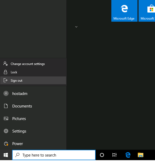
Task: Launch the Microsoft Store tile
Action: click(x=147, y=11)
